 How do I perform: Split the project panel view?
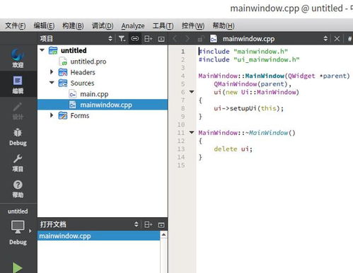[149, 38]
